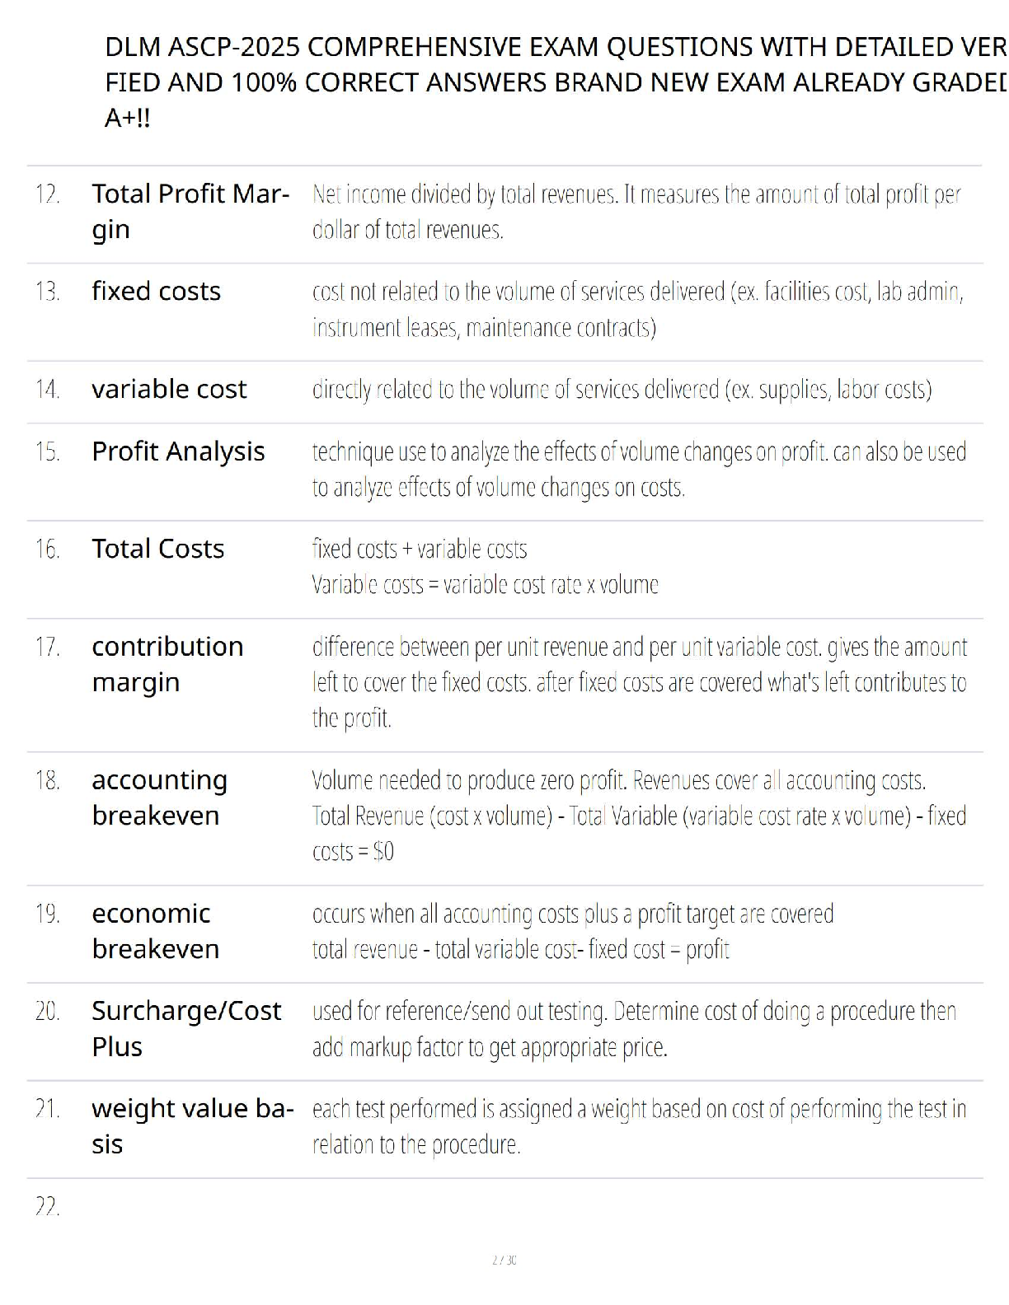Click the item number 12
The height and width of the screenshot is (1305, 1009).
tap(48, 194)
